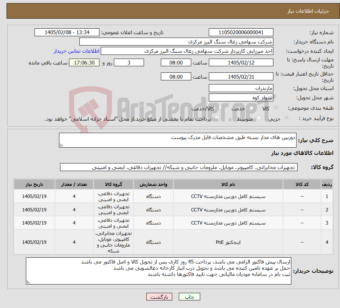This screenshot has width=340, height=308.
Task: Click the تاریخ نیاز column header
Action: [x=34, y=184]
